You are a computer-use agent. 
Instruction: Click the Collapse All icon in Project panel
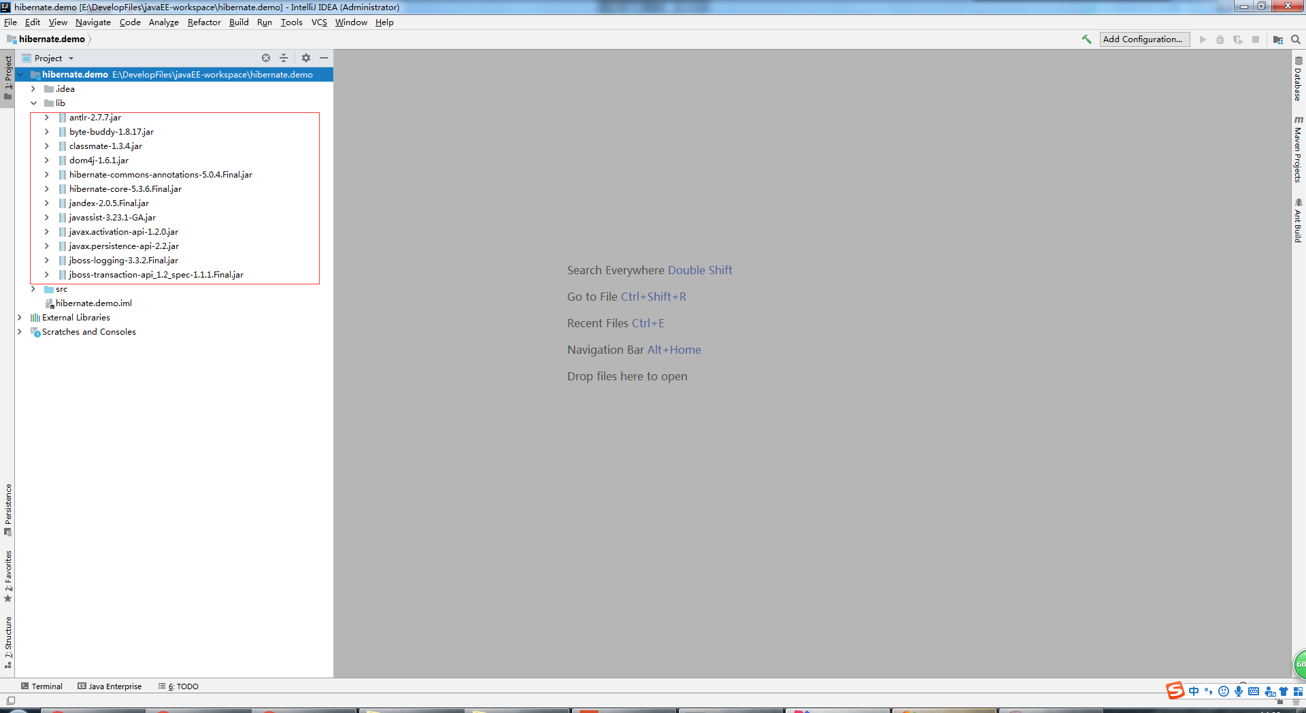pos(284,58)
